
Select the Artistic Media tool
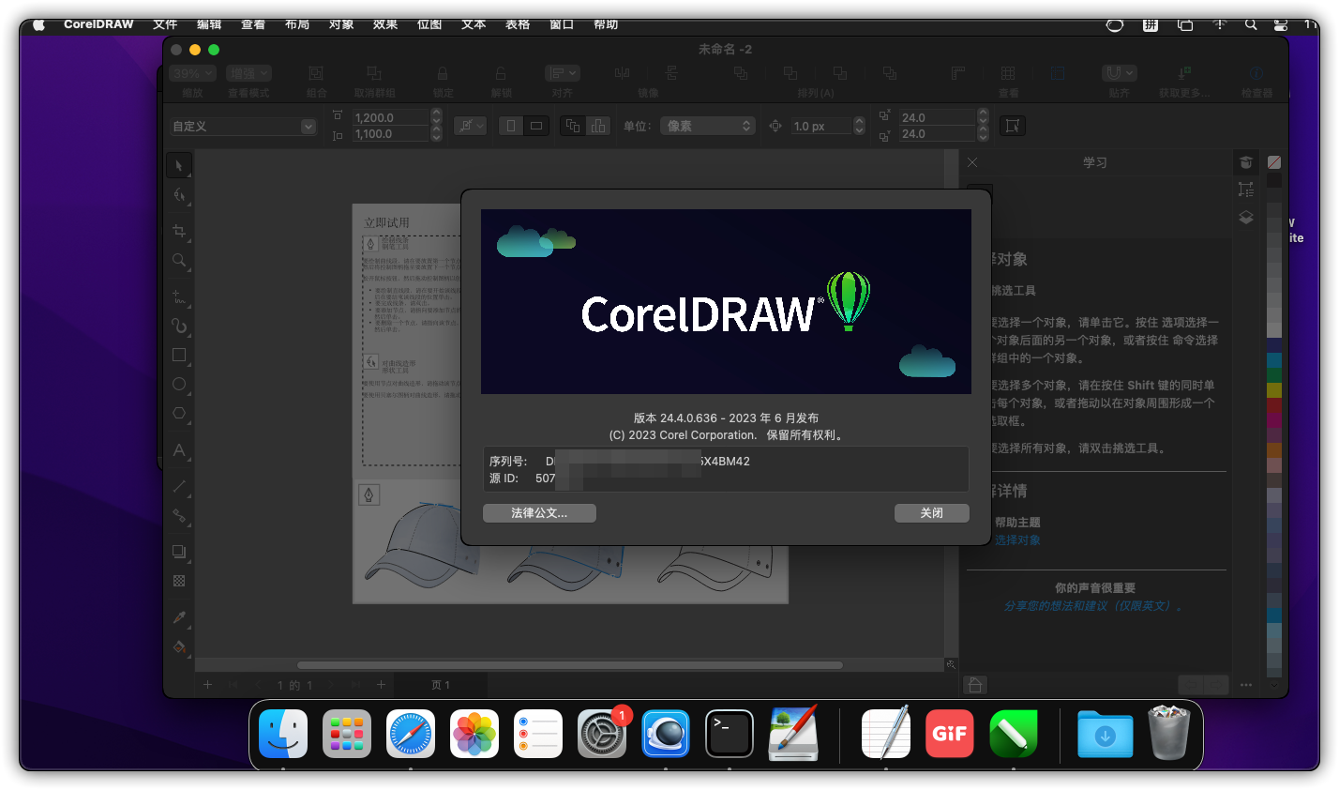(x=179, y=326)
